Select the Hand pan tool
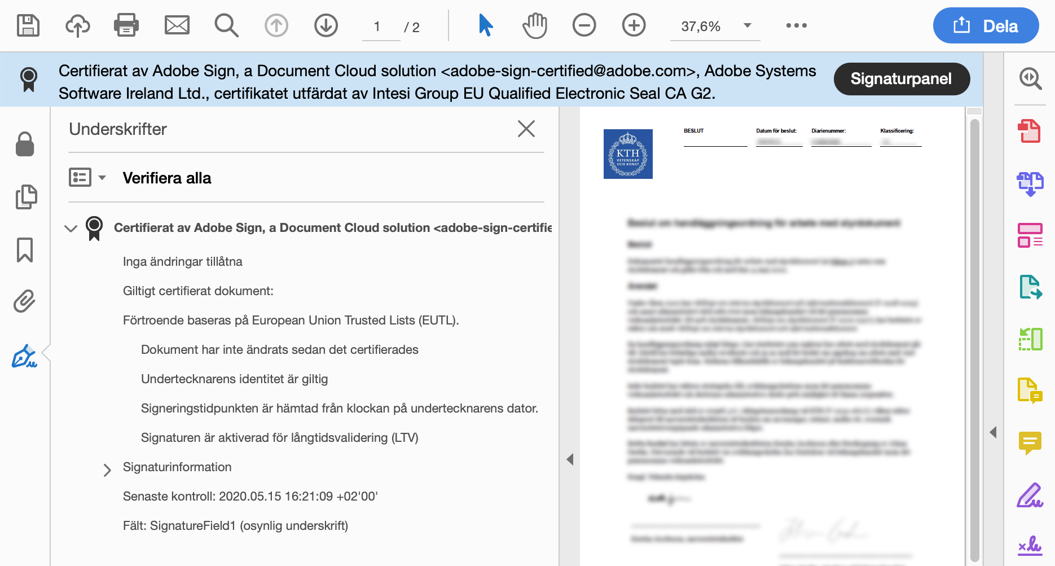This screenshot has width=1055, height=566. 534,26
